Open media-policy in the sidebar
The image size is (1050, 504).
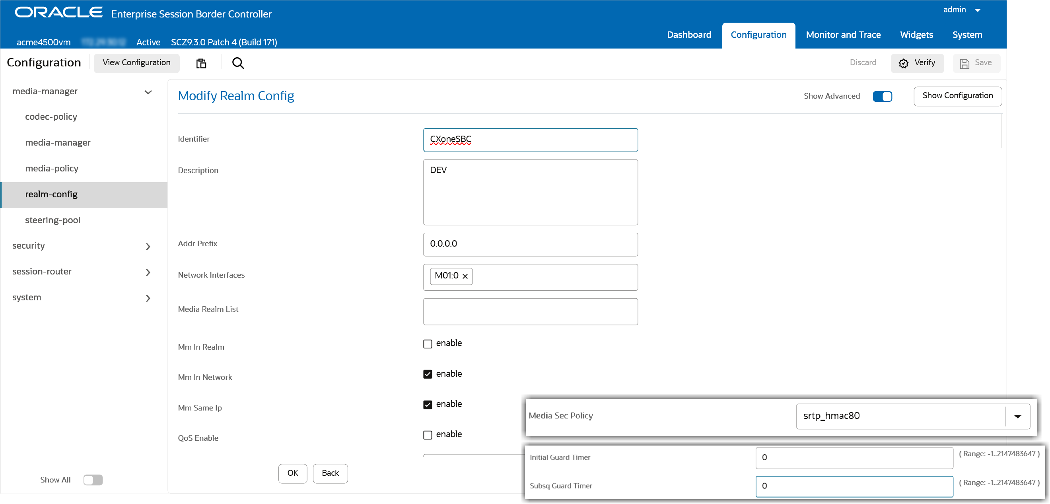click(x=51, y=168)
